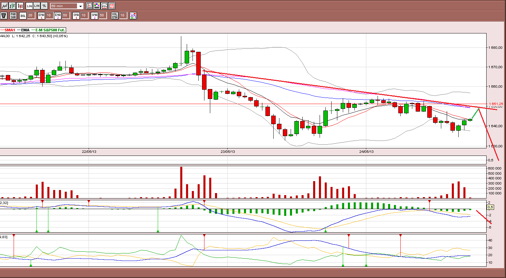This screenshot has height=278, width=506.
Task: Click the 24/05/13 date label
Action: [367, 151]
